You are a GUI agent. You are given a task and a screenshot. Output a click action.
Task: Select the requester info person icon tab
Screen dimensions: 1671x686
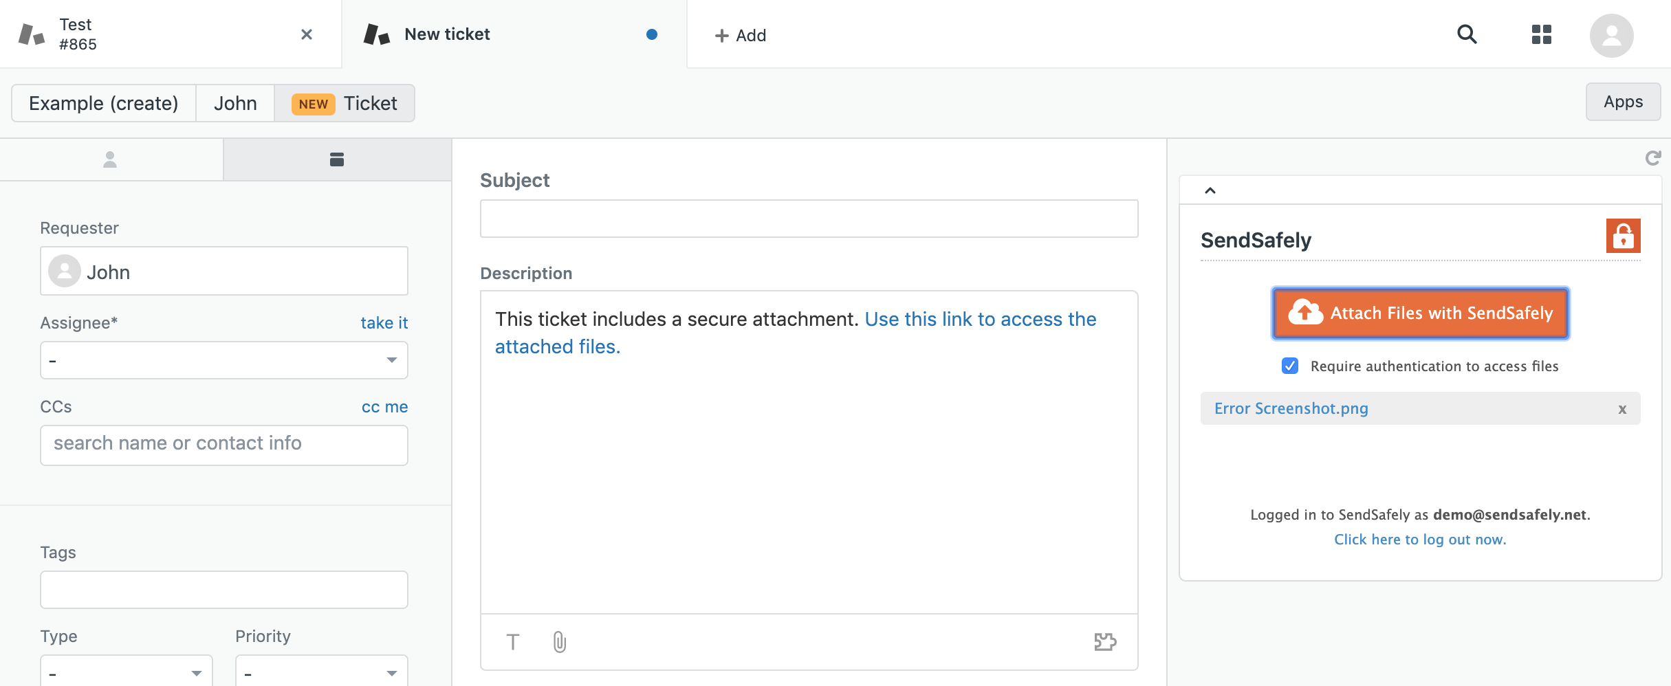(111, 159)
